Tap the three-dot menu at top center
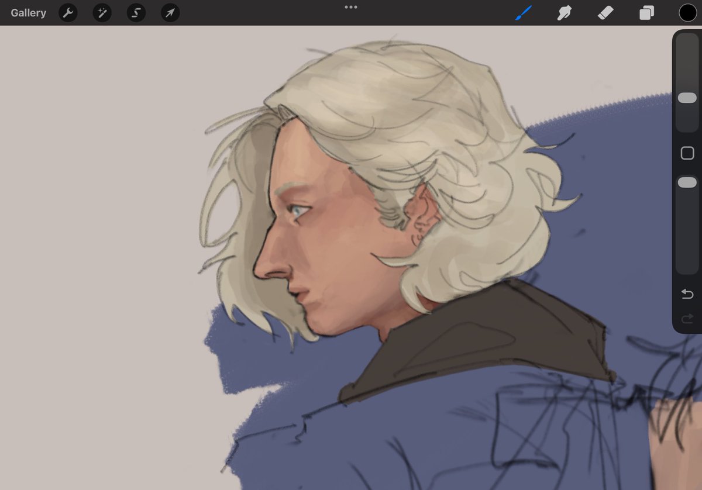 (x=351, y=7)
